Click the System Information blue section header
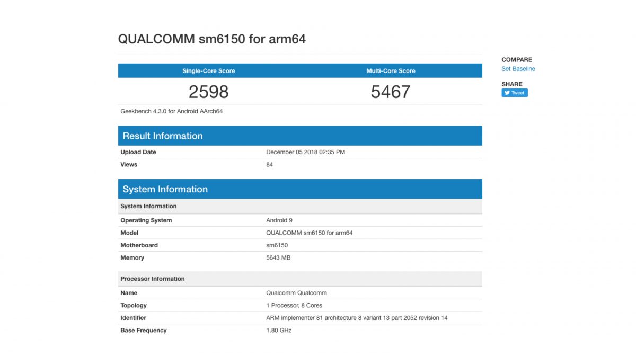This screenshot has height=356, width=636. pyautogui.click(x=165, y=189)
